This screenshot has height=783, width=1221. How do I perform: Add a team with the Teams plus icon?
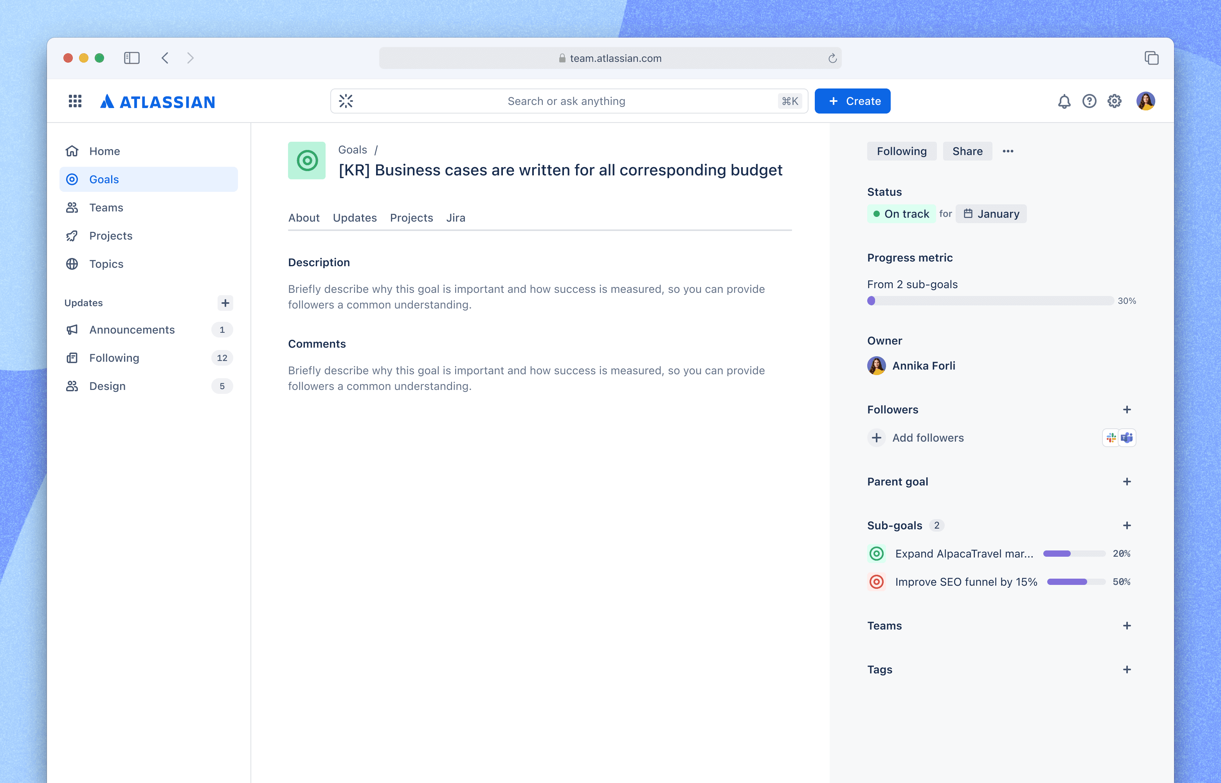[x=1127, y=626]
